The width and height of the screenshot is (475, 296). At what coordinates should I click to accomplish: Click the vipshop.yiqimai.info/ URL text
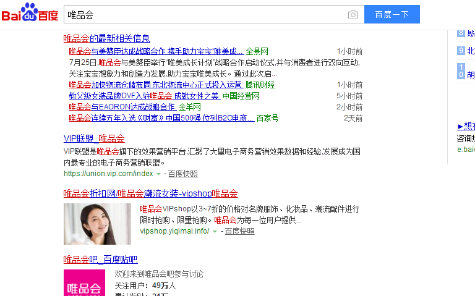pos(174,231)
